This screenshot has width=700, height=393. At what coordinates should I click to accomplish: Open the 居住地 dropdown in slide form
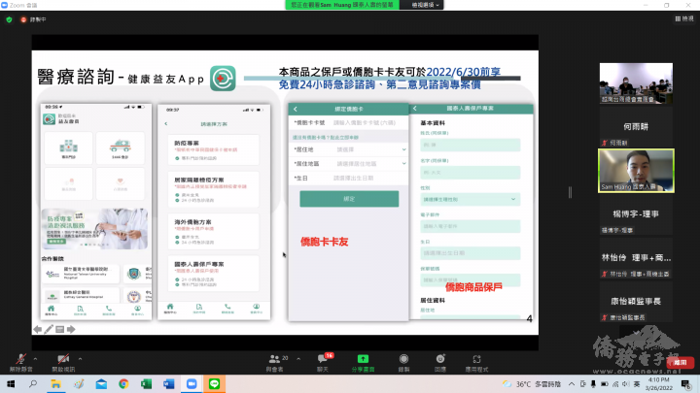click(x=349, y=149)
